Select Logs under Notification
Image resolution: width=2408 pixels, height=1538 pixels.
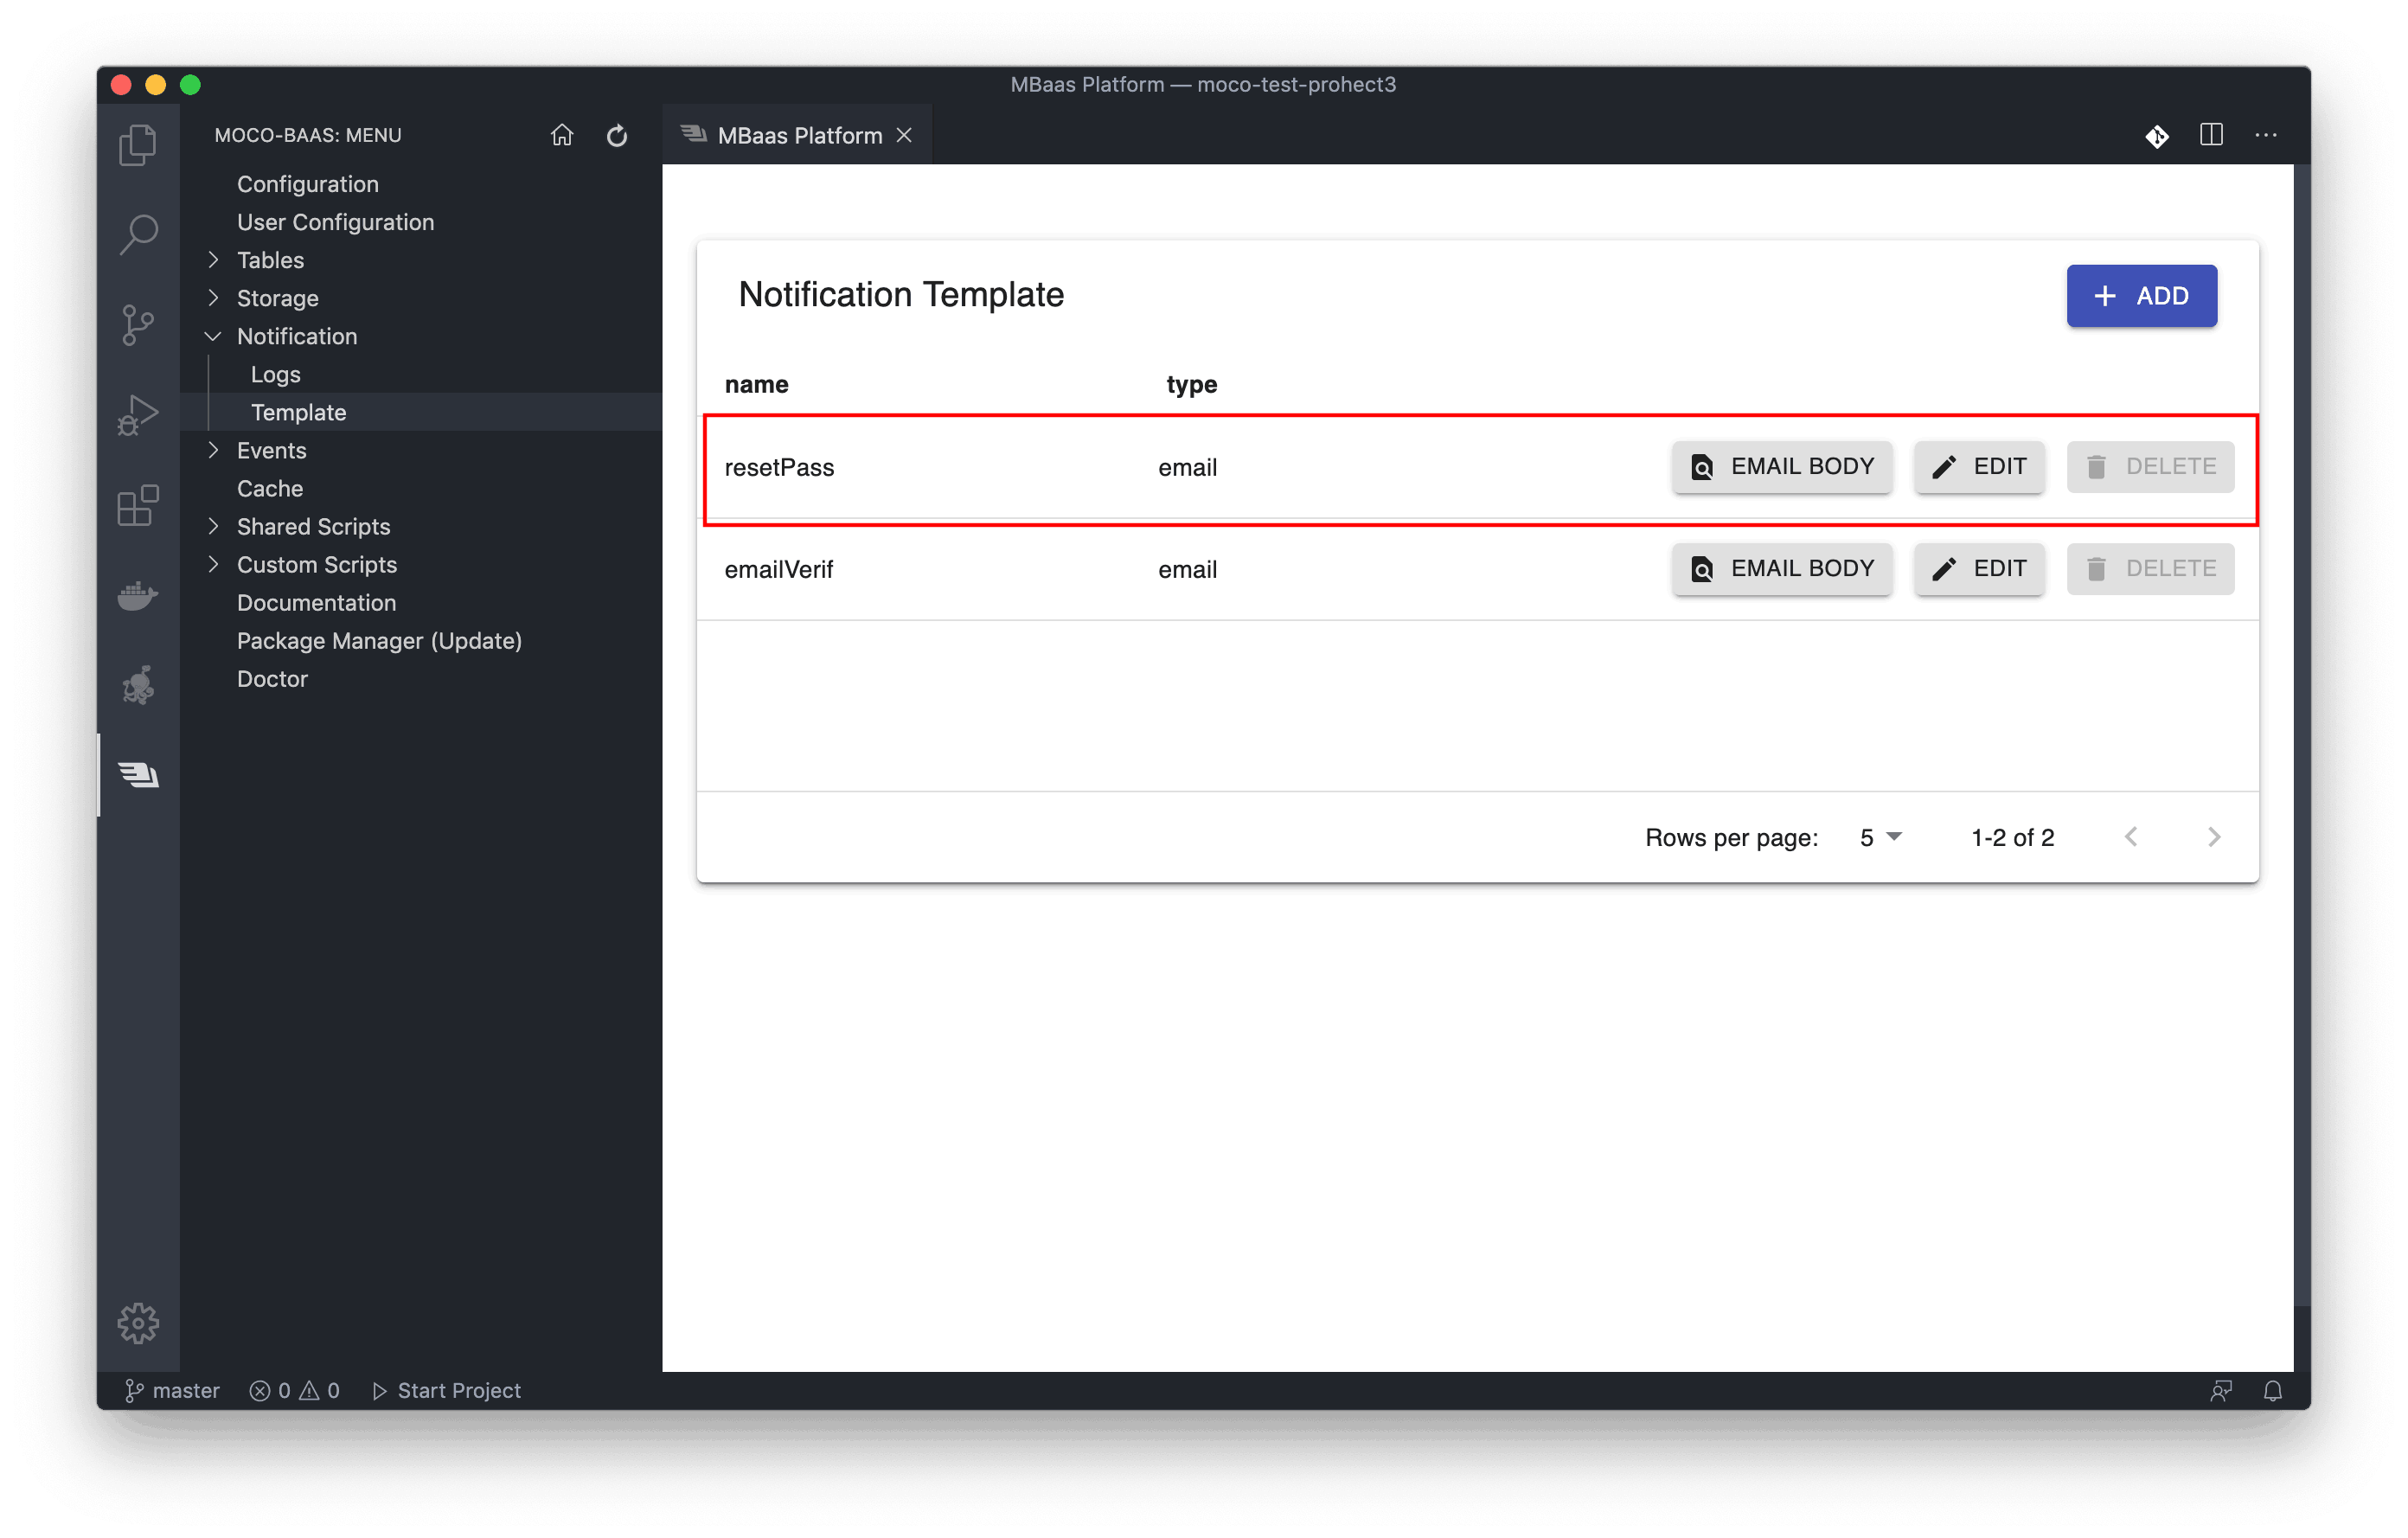275,374
